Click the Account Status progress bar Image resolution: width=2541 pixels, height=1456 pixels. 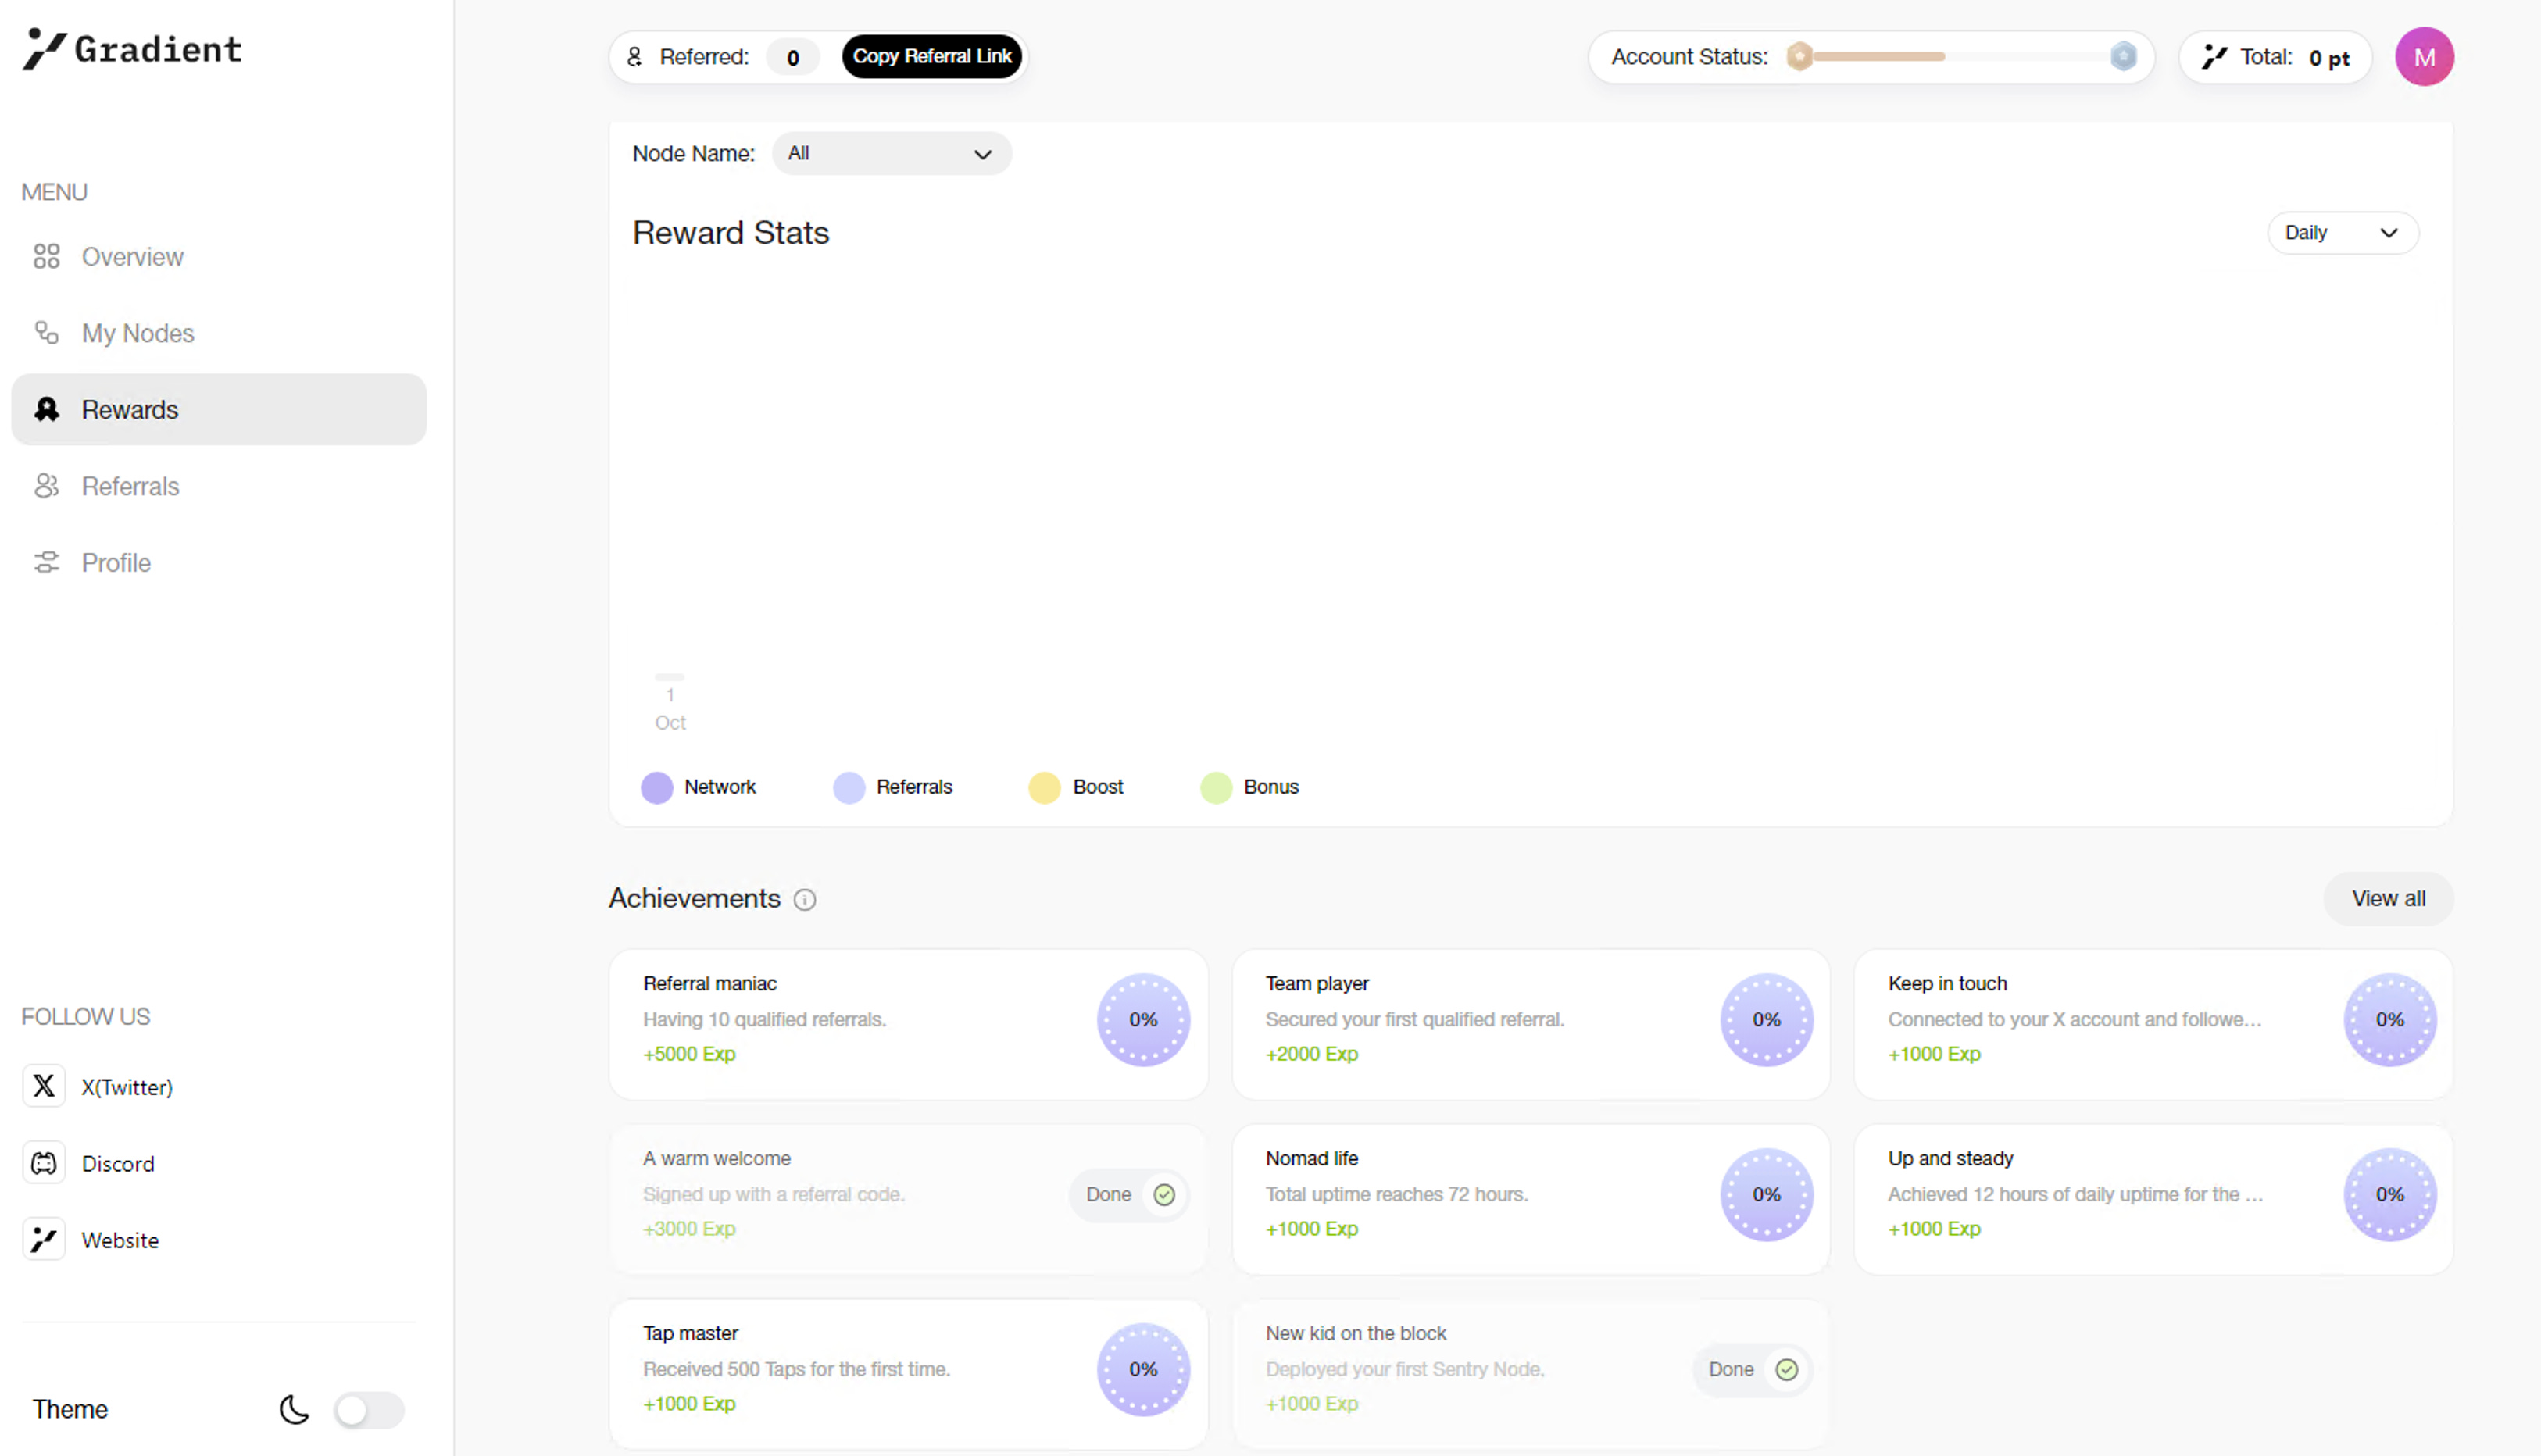[x=1961, y=57]
